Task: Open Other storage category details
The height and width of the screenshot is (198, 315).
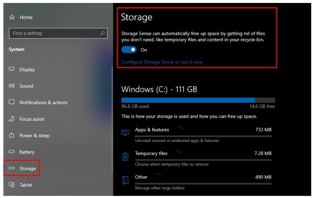Action: point(141,177)
